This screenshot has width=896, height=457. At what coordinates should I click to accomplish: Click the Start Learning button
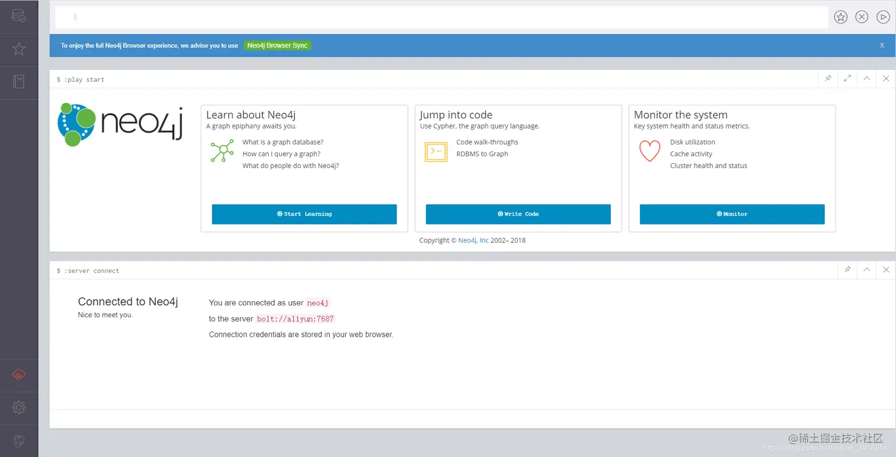[x=304, y=214]
